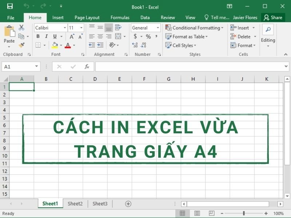Apply Percent Style format
The width and height of the screenshot is (291, 218).
[148, 37]
